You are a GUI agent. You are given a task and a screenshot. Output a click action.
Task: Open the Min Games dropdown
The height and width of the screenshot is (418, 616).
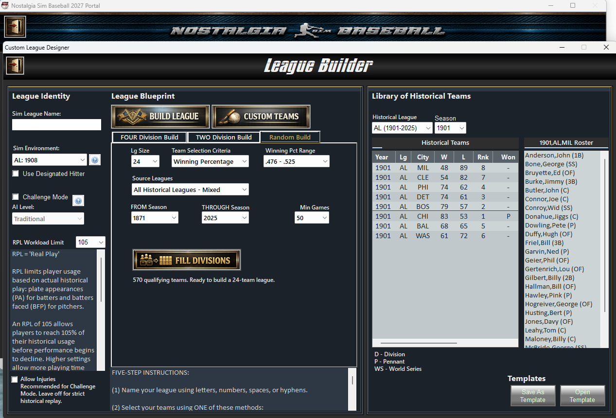312,218
